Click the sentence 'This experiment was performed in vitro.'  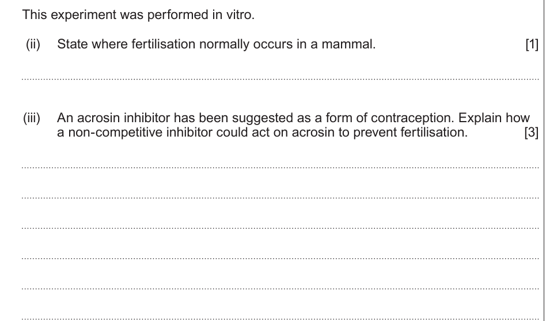pyautogui.click(x=138, y=14)
